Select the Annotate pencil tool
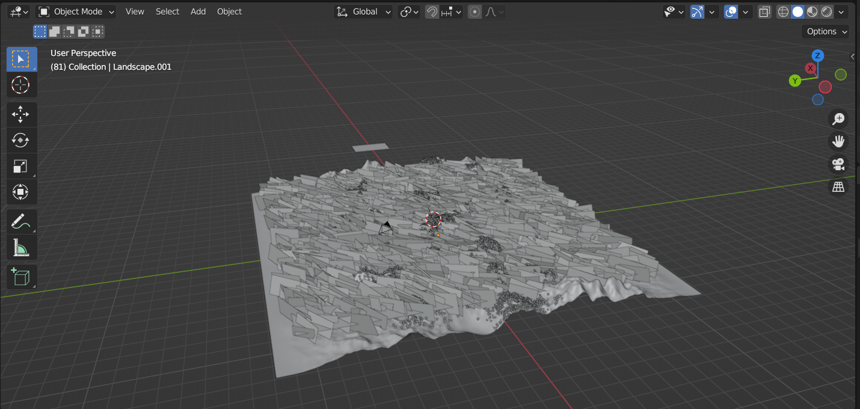 pyautogui.click(x=21, y=221)
